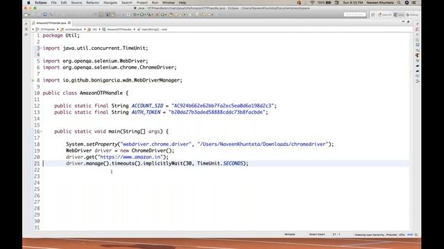Open the File menu
444x249 pixels.
pyautogui.click(x=54, y=3)
